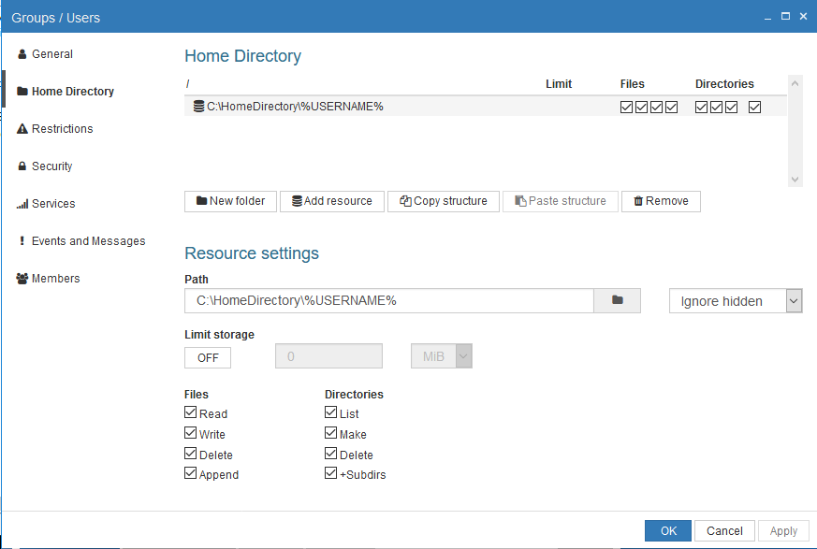Click the Add resource button

[x=331, y=201]
